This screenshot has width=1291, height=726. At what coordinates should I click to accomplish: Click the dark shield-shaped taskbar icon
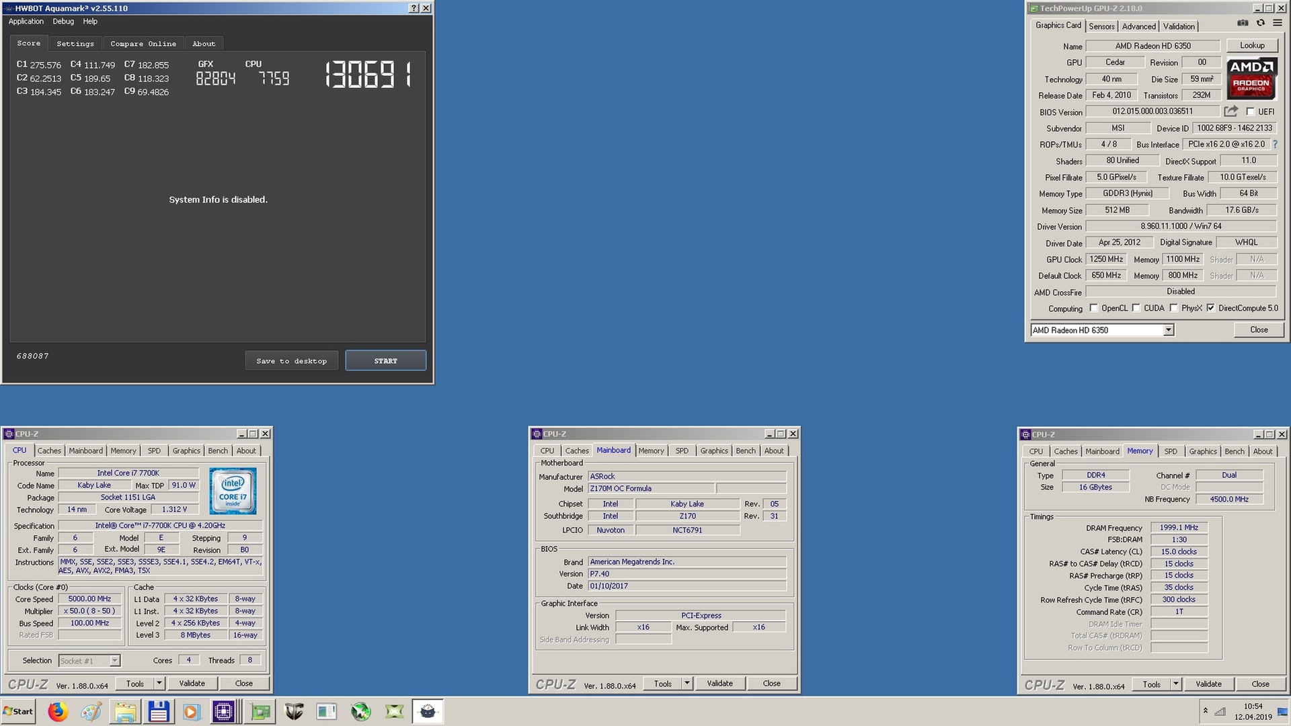tap(294, 711)
